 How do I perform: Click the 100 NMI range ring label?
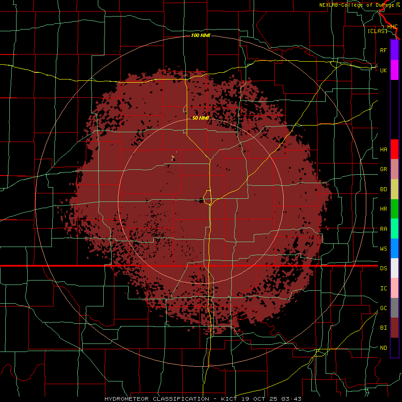(201, 35)
